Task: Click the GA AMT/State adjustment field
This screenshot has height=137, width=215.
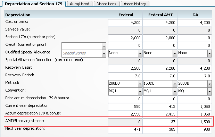Action: (195, 122)
